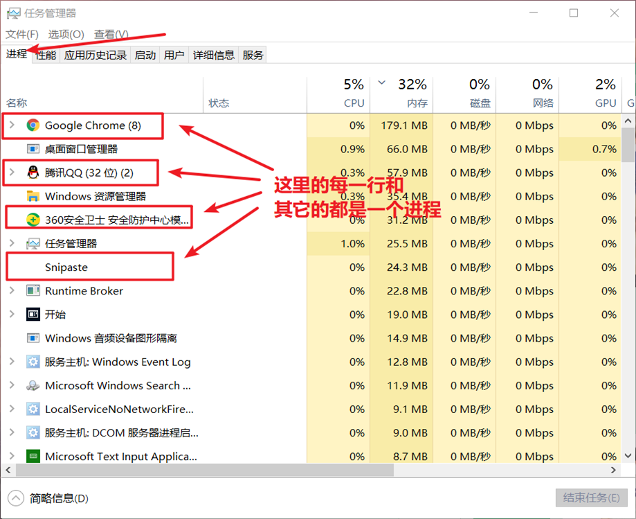Click the Runtime Broker process icon
Screen dimensions: 636x519
pos(33,291)
